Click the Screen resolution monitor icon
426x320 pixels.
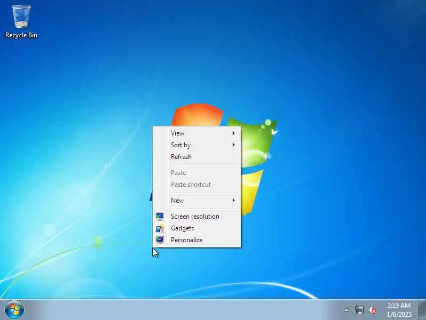160,217
